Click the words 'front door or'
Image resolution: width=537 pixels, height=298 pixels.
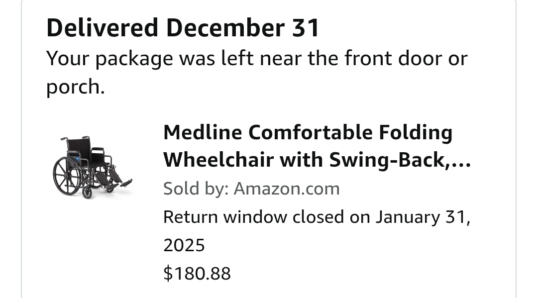pos(406,58)
